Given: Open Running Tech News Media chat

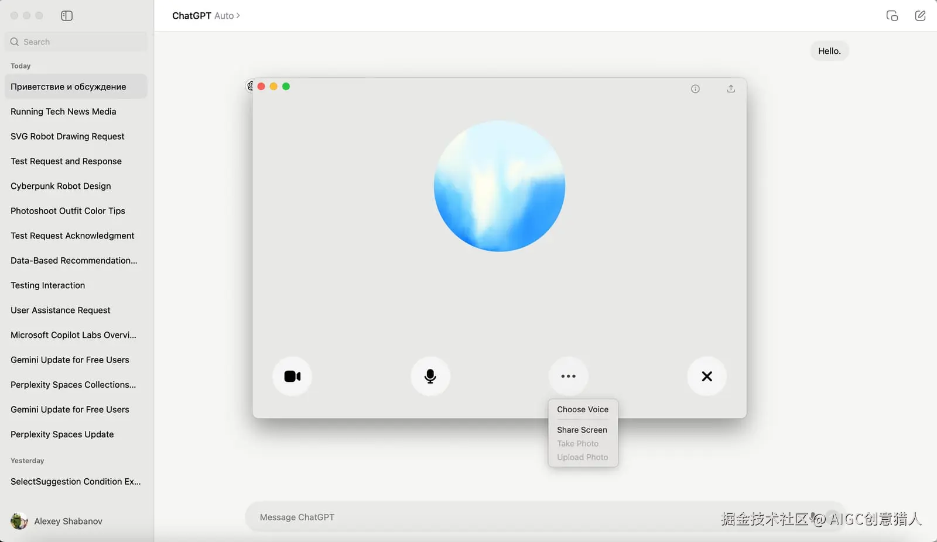Looking at the screenshot, I should click(76, 112).
